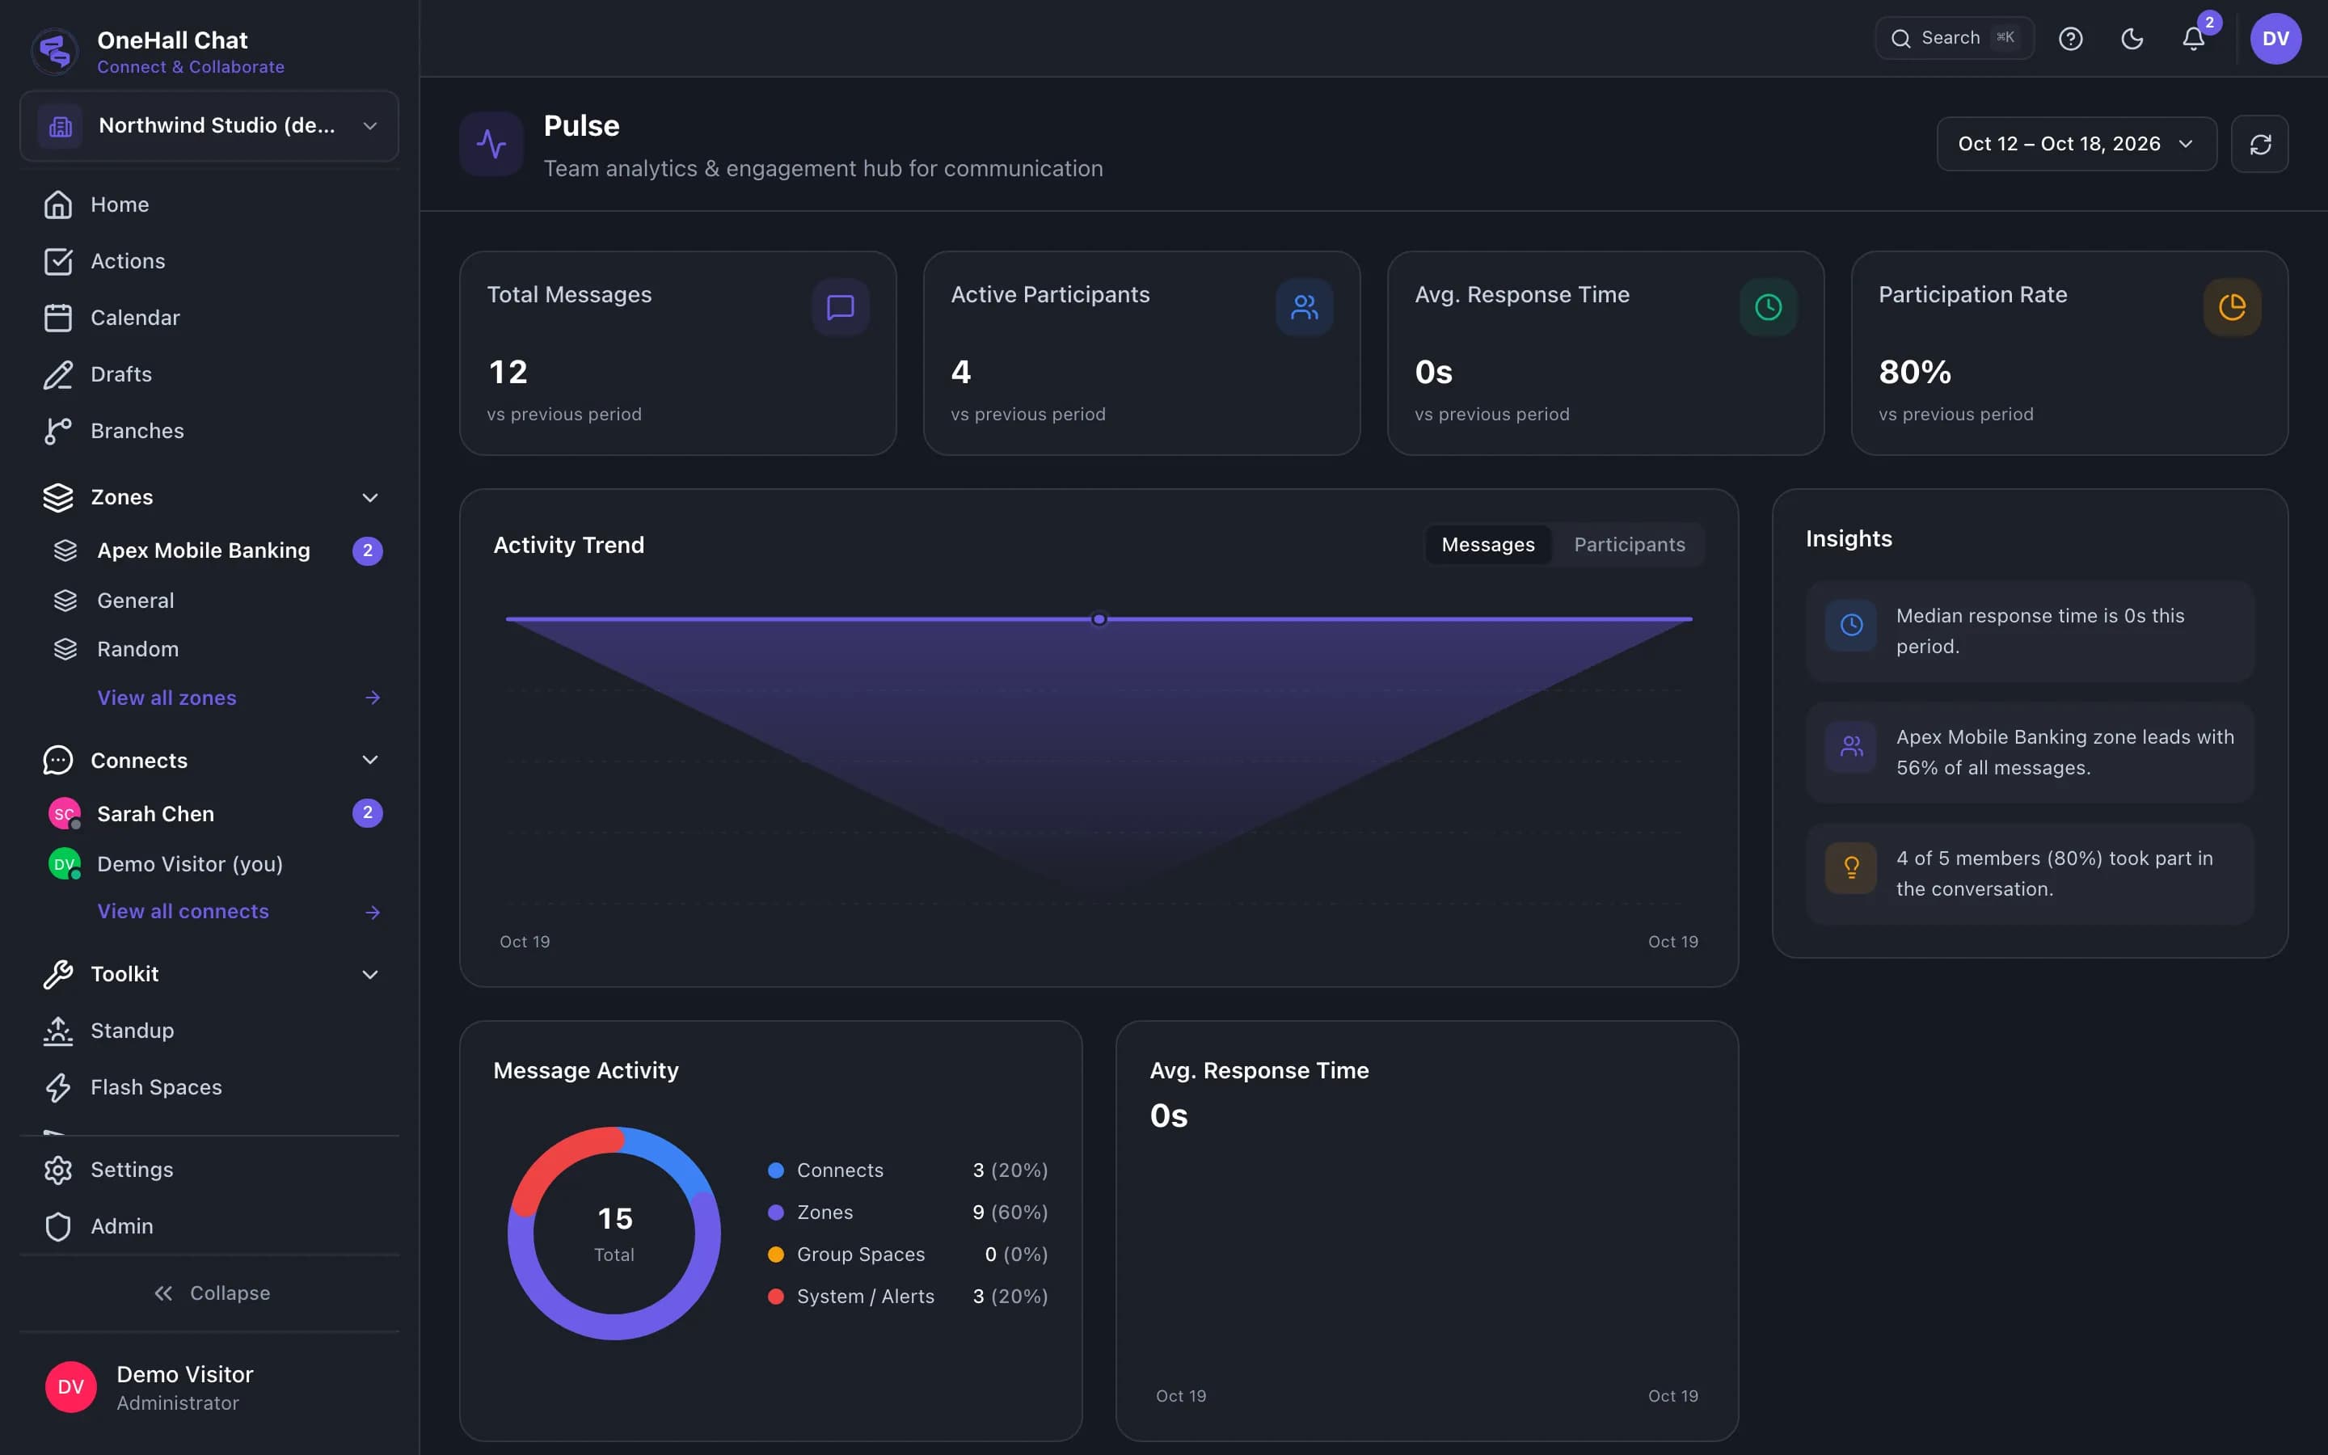Screen dimensions: 2328x1455
Task: Open Settings in the sidebar
Action: (x=209, y=1170)
